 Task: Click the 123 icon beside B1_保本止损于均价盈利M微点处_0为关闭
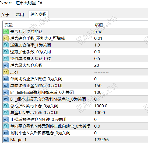tap(6, 99)
